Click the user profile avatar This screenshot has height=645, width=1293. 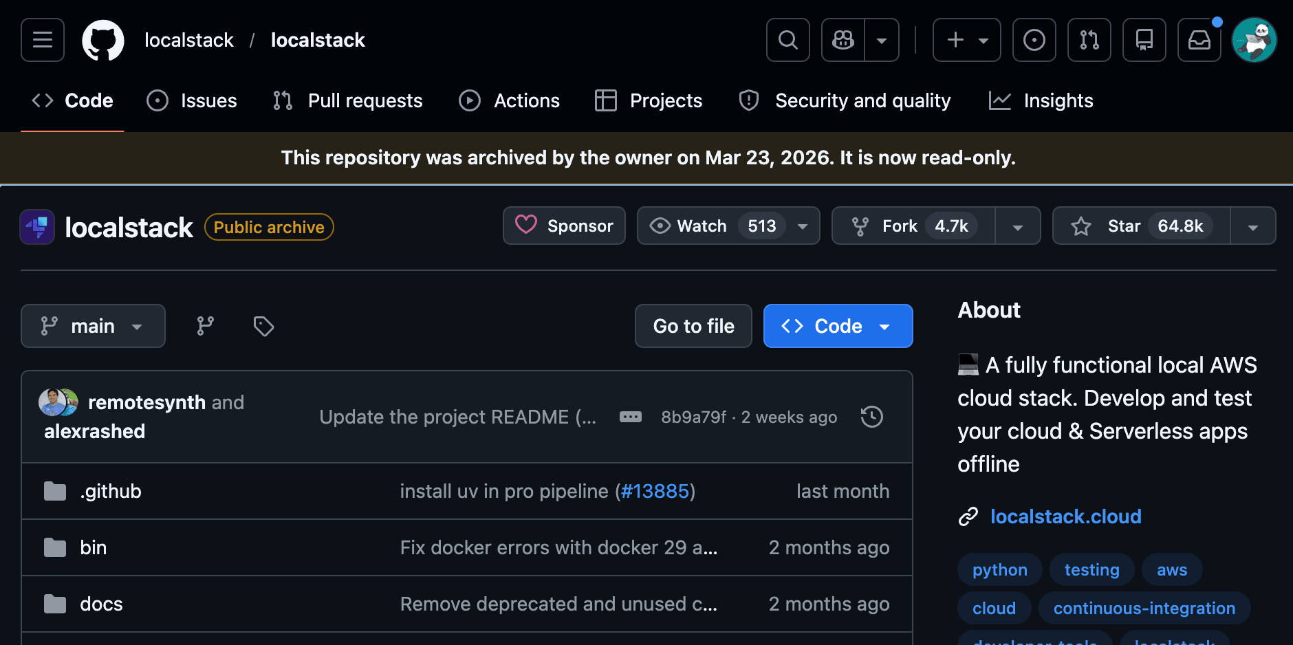(1254, 40)
